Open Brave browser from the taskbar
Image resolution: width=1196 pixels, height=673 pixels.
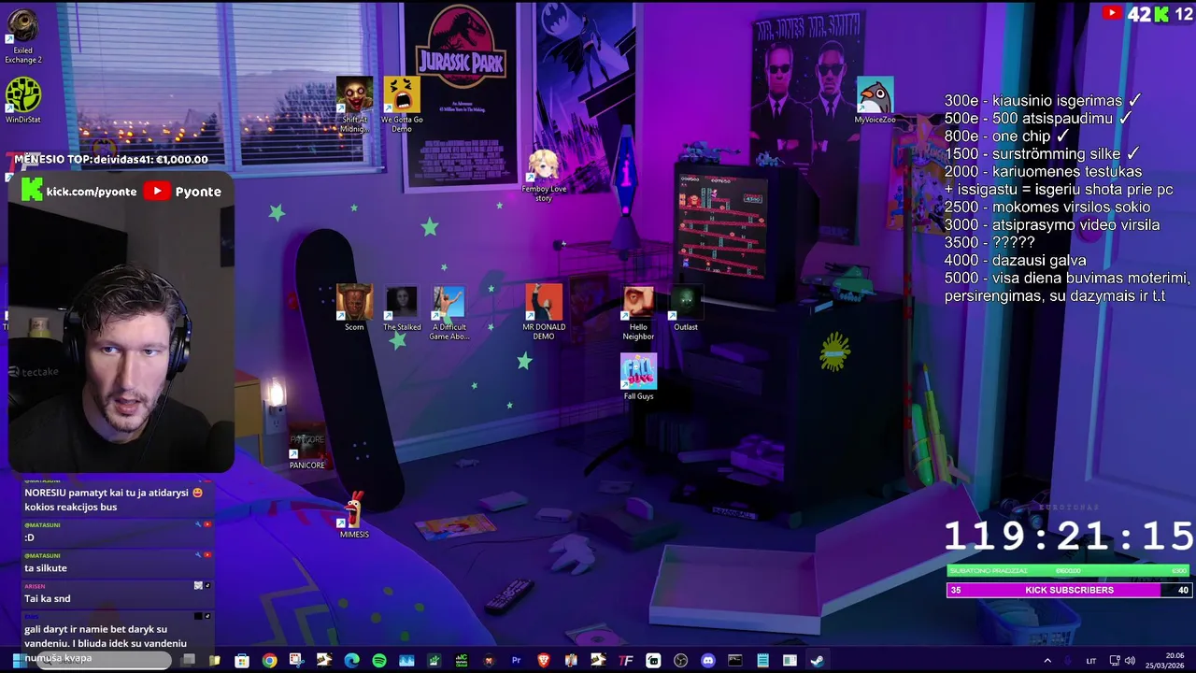coord(543,661)
